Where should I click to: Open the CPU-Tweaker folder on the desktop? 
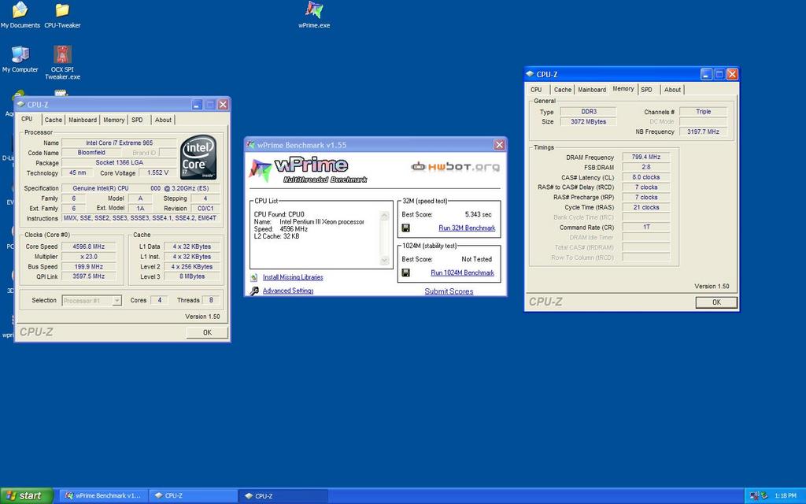(62, 14)
